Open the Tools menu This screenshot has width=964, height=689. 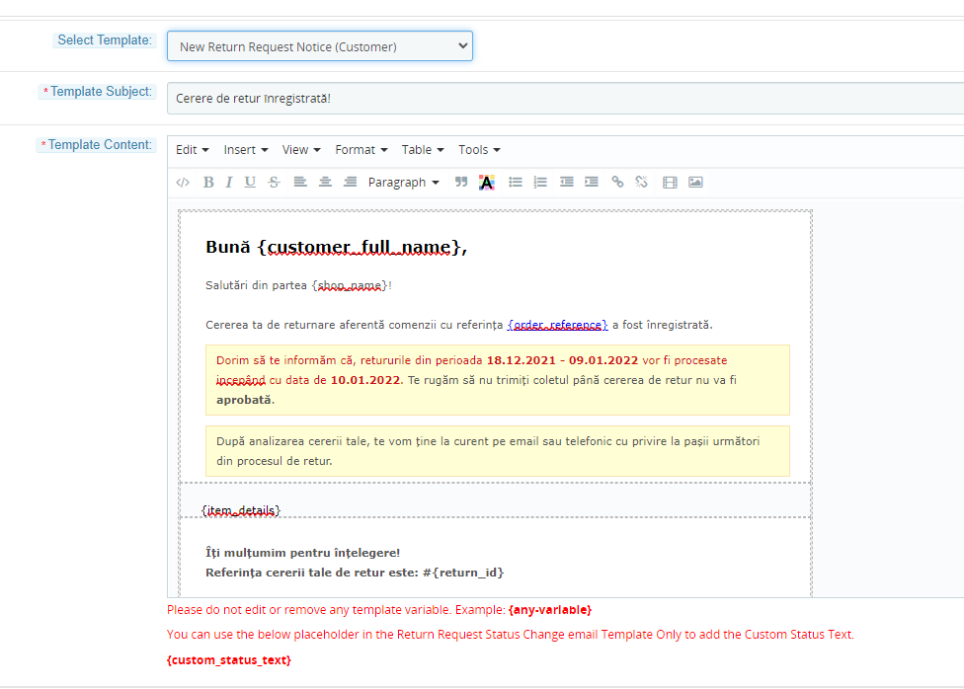[x=480, y=150]
